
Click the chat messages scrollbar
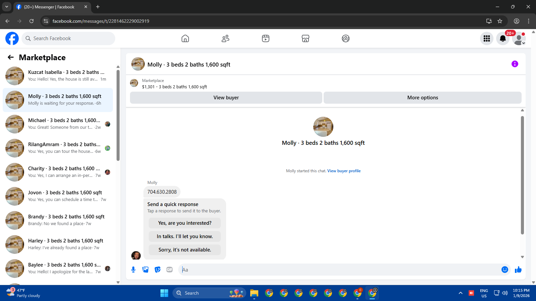(x=522, y=175)
